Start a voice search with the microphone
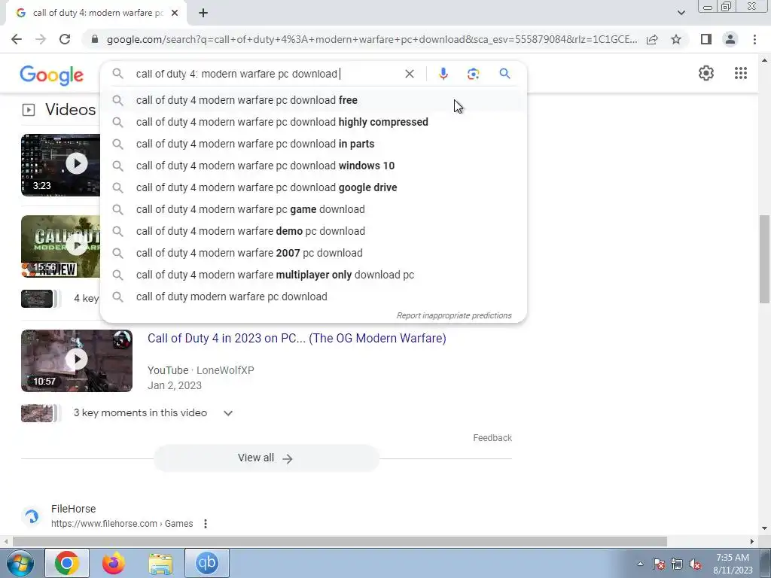 (x=443, y=74)
